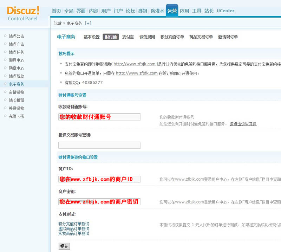Click the 担保交易账号密钥 input field
Image resolution: width=281 pixels, height=252 pixels.
[99, 145]
